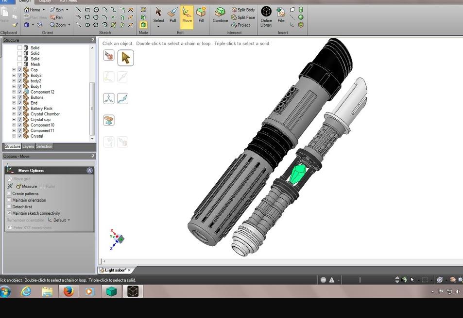Switch to Sketch mode in the Mode group

pyautogui.click(x=143, y=10)
